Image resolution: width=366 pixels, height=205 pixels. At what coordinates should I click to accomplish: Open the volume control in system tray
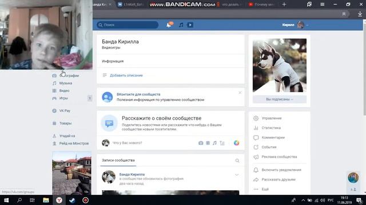pyautogui.click(x=323, y=200)
